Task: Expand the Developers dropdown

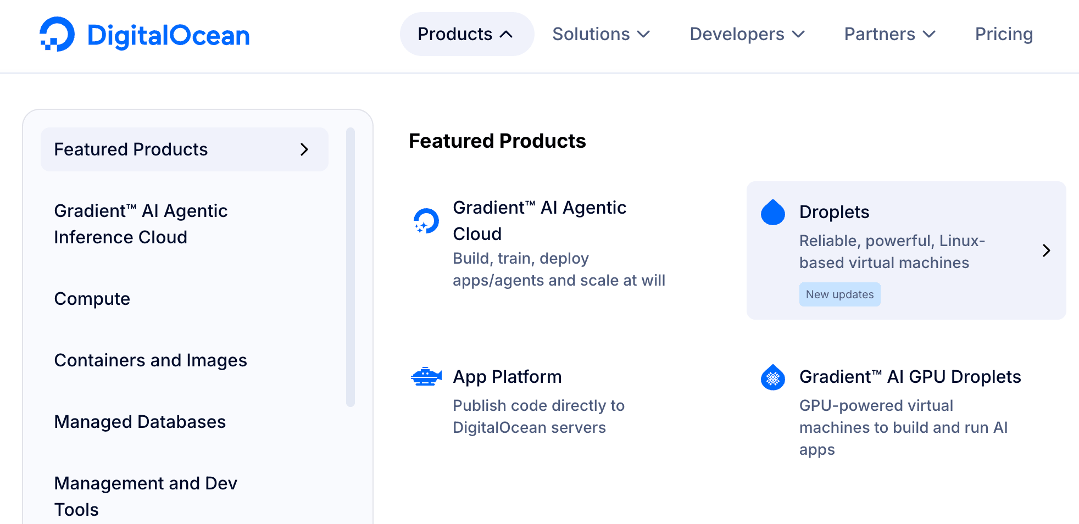Action: (747, 34)
